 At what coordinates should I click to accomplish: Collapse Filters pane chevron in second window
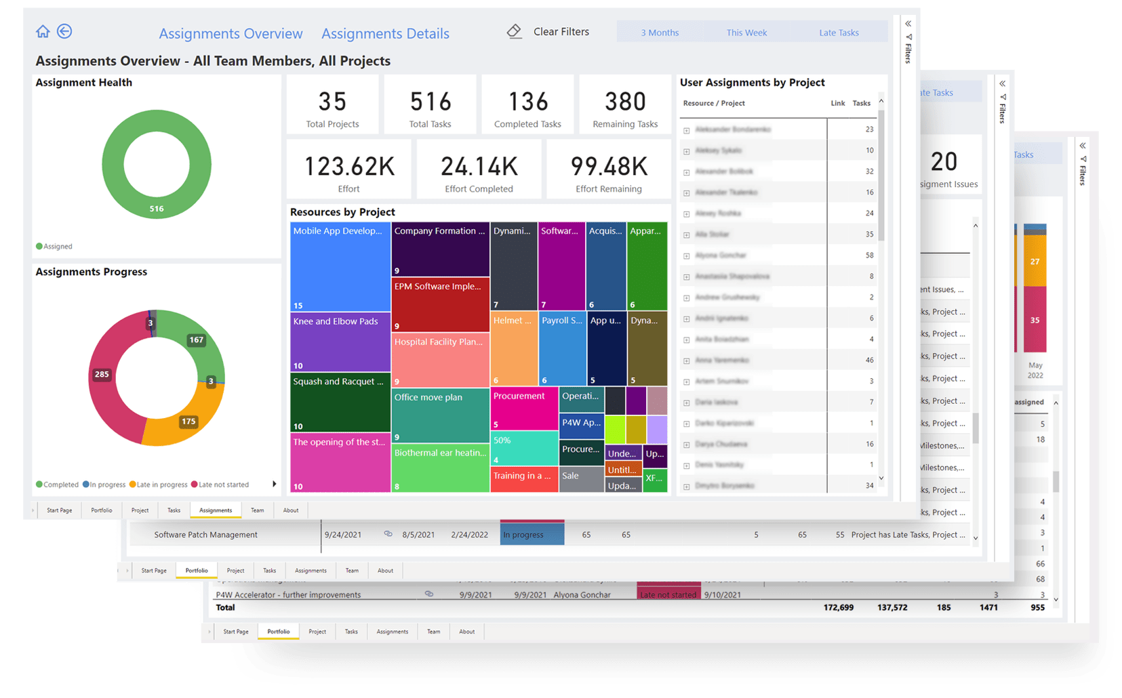pyautogui.click(x=1002, y=83)
